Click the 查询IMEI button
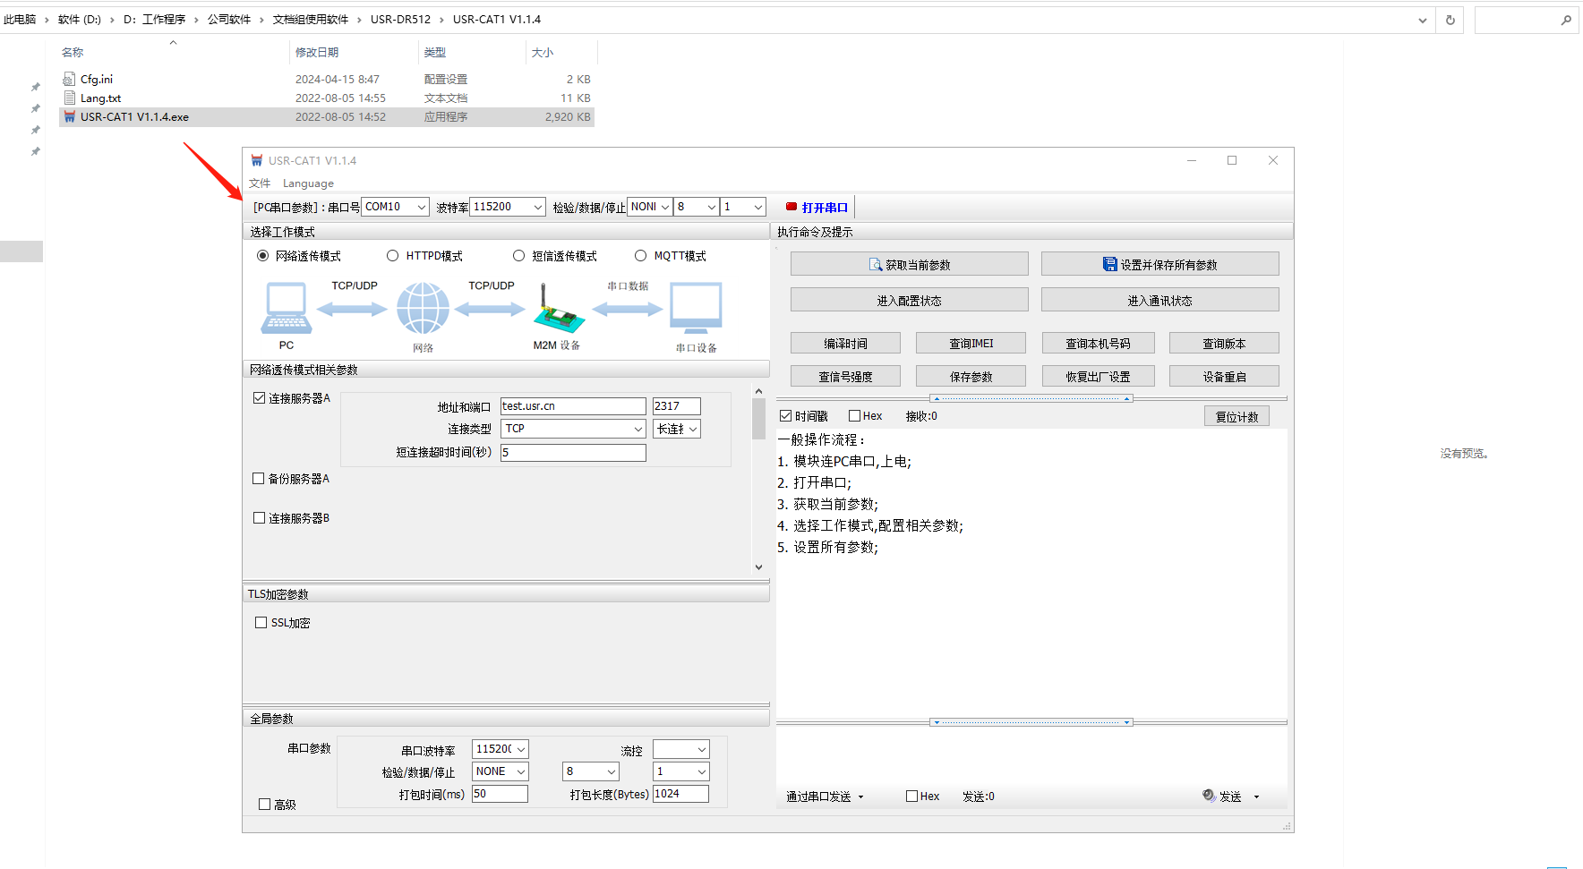 click(971, 344)
